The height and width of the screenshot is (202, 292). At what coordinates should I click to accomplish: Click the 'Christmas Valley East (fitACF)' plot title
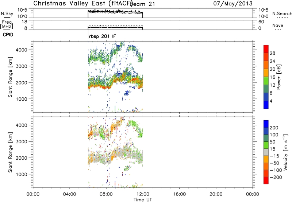(x=83, y=3)
